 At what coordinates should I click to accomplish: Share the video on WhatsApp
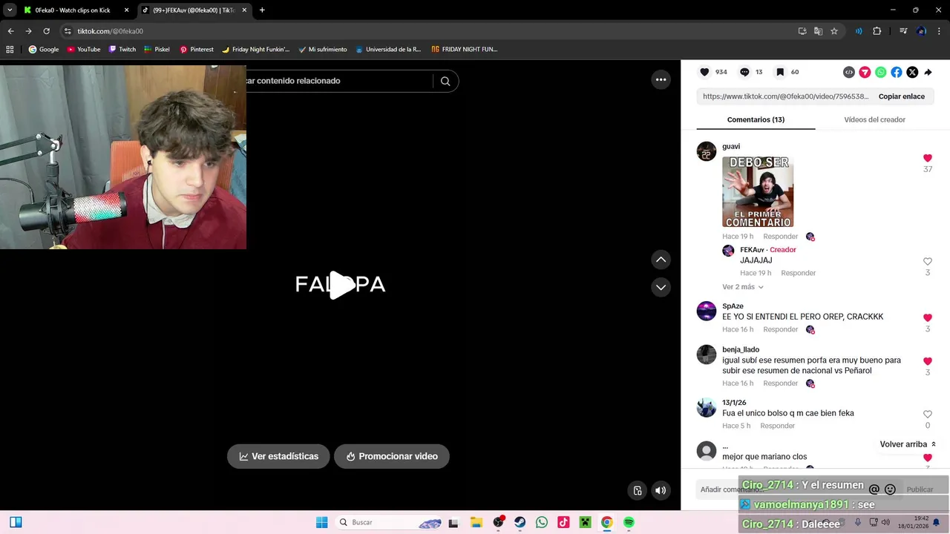click(881, 72)
